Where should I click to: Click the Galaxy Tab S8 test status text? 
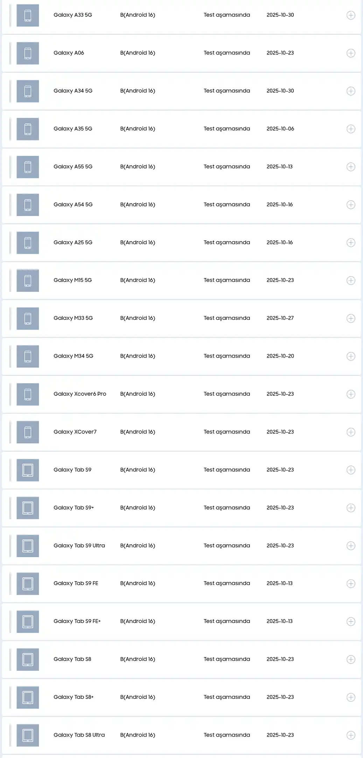pyautogui.click(x=227, y=659)
